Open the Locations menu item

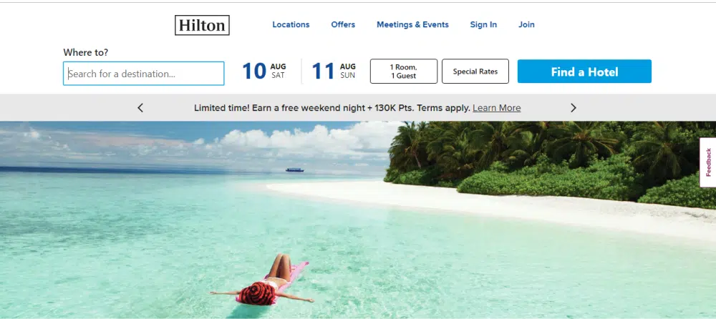coord(291,24)
